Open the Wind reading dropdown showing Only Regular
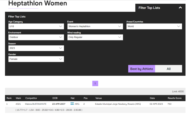The width and height of the screenshot is (186, 114). click(95, 37)
